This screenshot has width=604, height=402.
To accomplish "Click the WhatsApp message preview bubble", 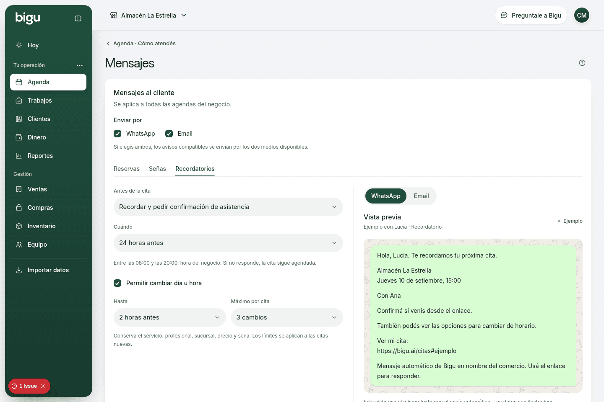I will coord(473,316).
